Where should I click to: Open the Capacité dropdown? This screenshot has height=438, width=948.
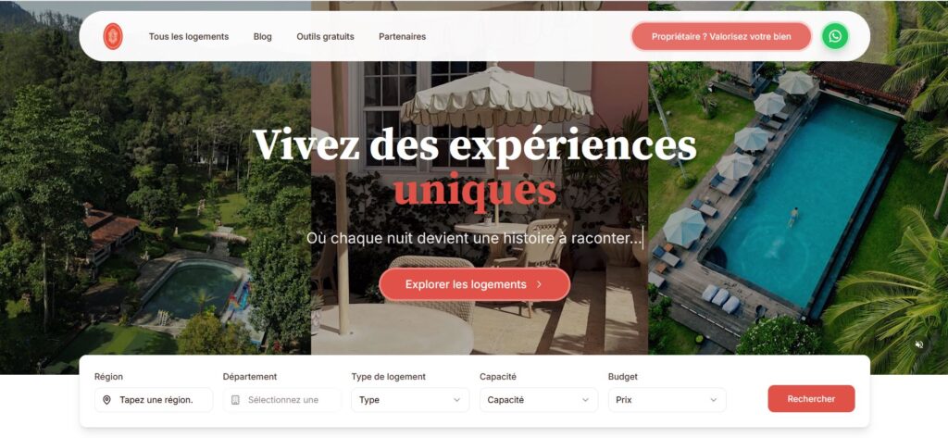[x=539, y=400]
